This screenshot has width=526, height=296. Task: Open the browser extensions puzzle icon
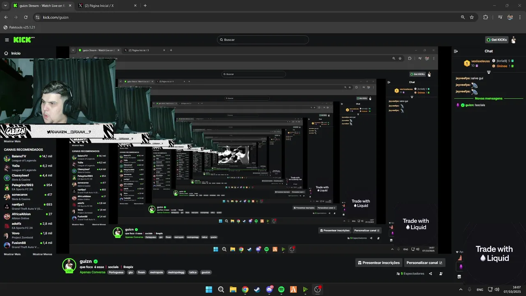[x=485, y=17]
